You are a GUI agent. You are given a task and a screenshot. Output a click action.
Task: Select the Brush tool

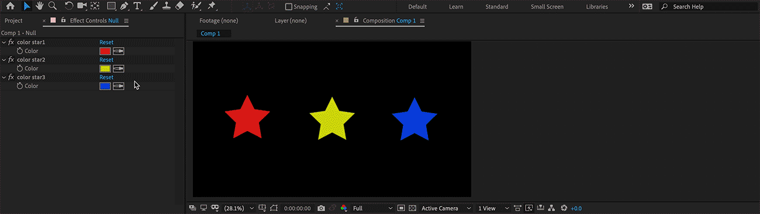153,6
